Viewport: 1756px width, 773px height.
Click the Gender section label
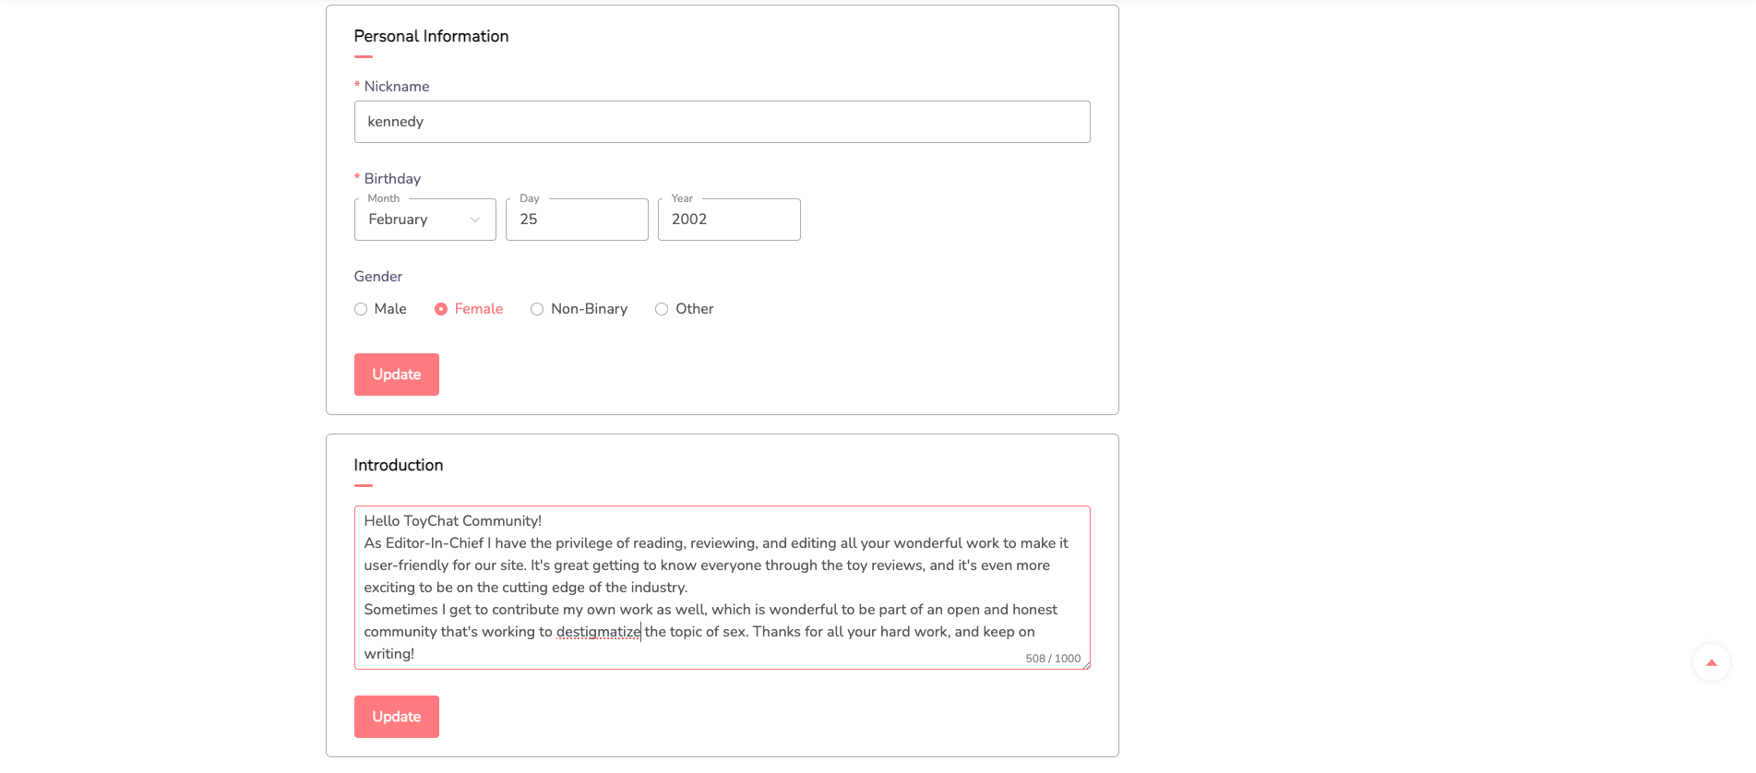pyautogui.click(x=378, y=277)
